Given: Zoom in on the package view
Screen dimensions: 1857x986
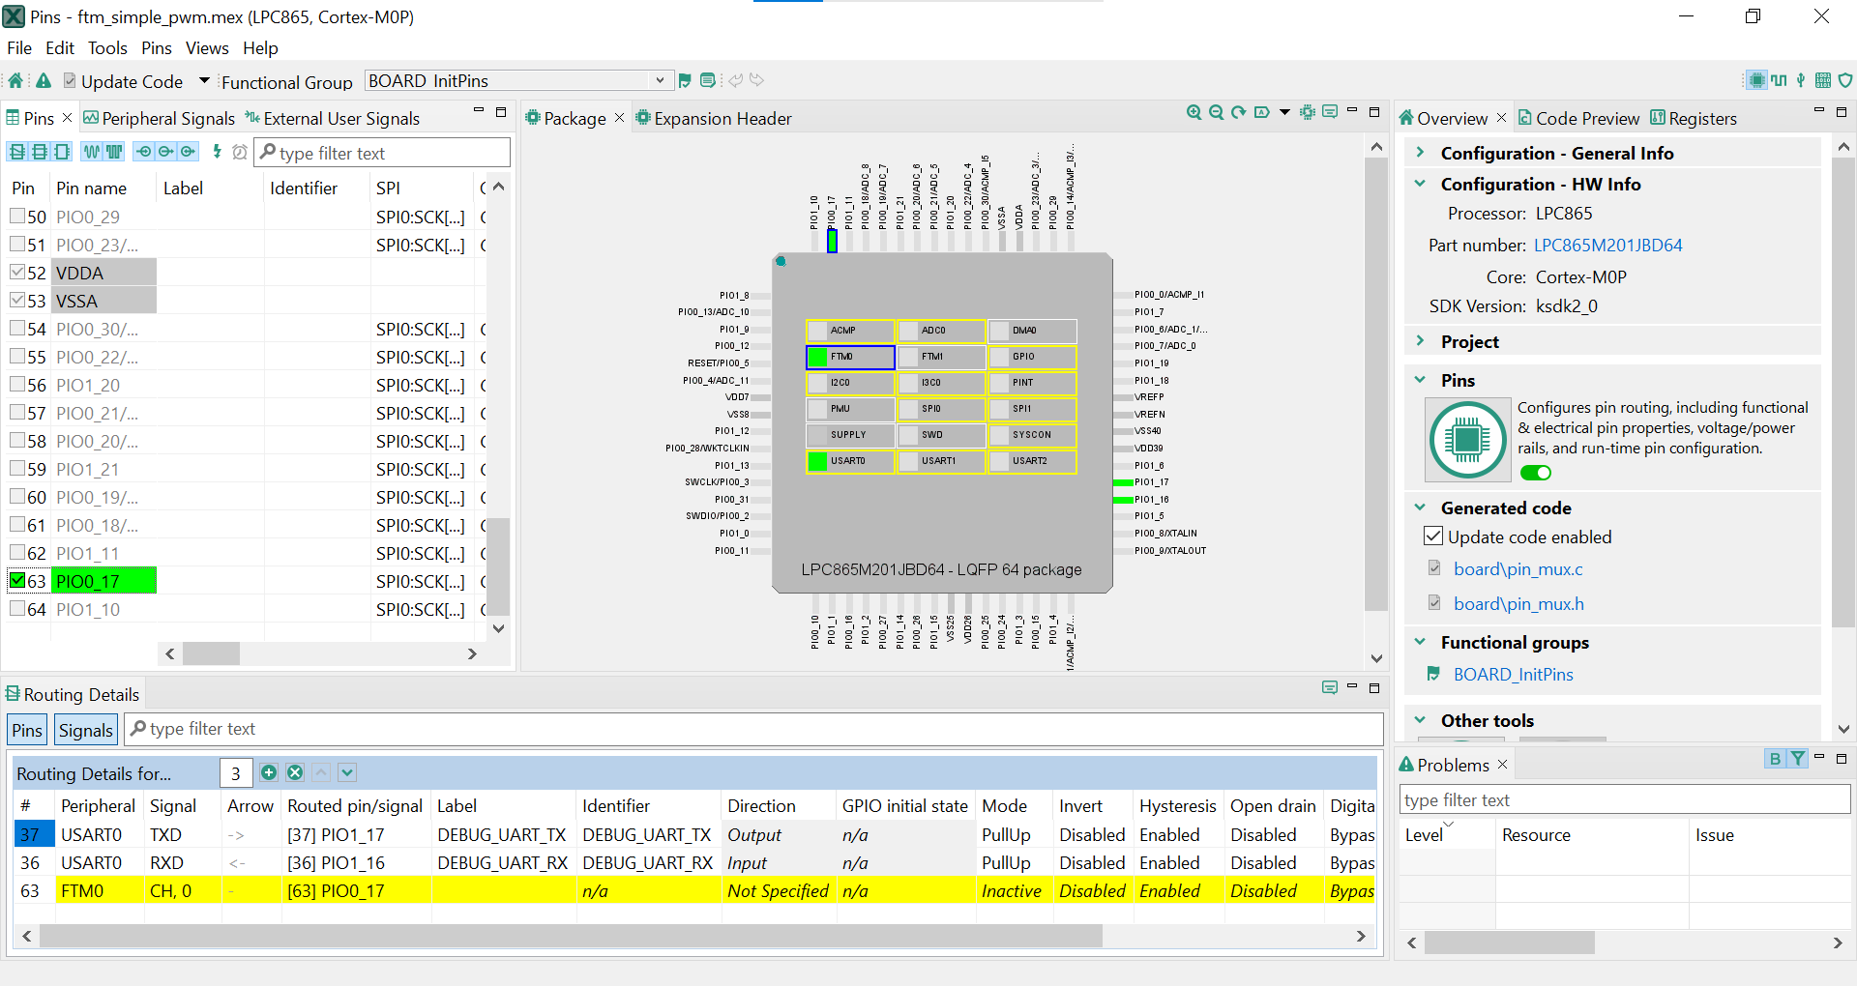Looking at the screenshot, I should pyautogui.click(x=1194, y=113).
